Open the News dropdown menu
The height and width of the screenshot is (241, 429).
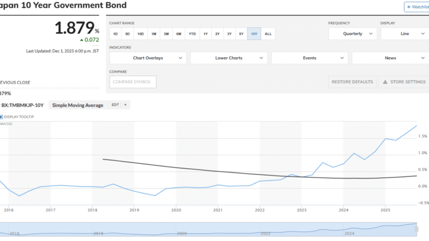[390, 58]
